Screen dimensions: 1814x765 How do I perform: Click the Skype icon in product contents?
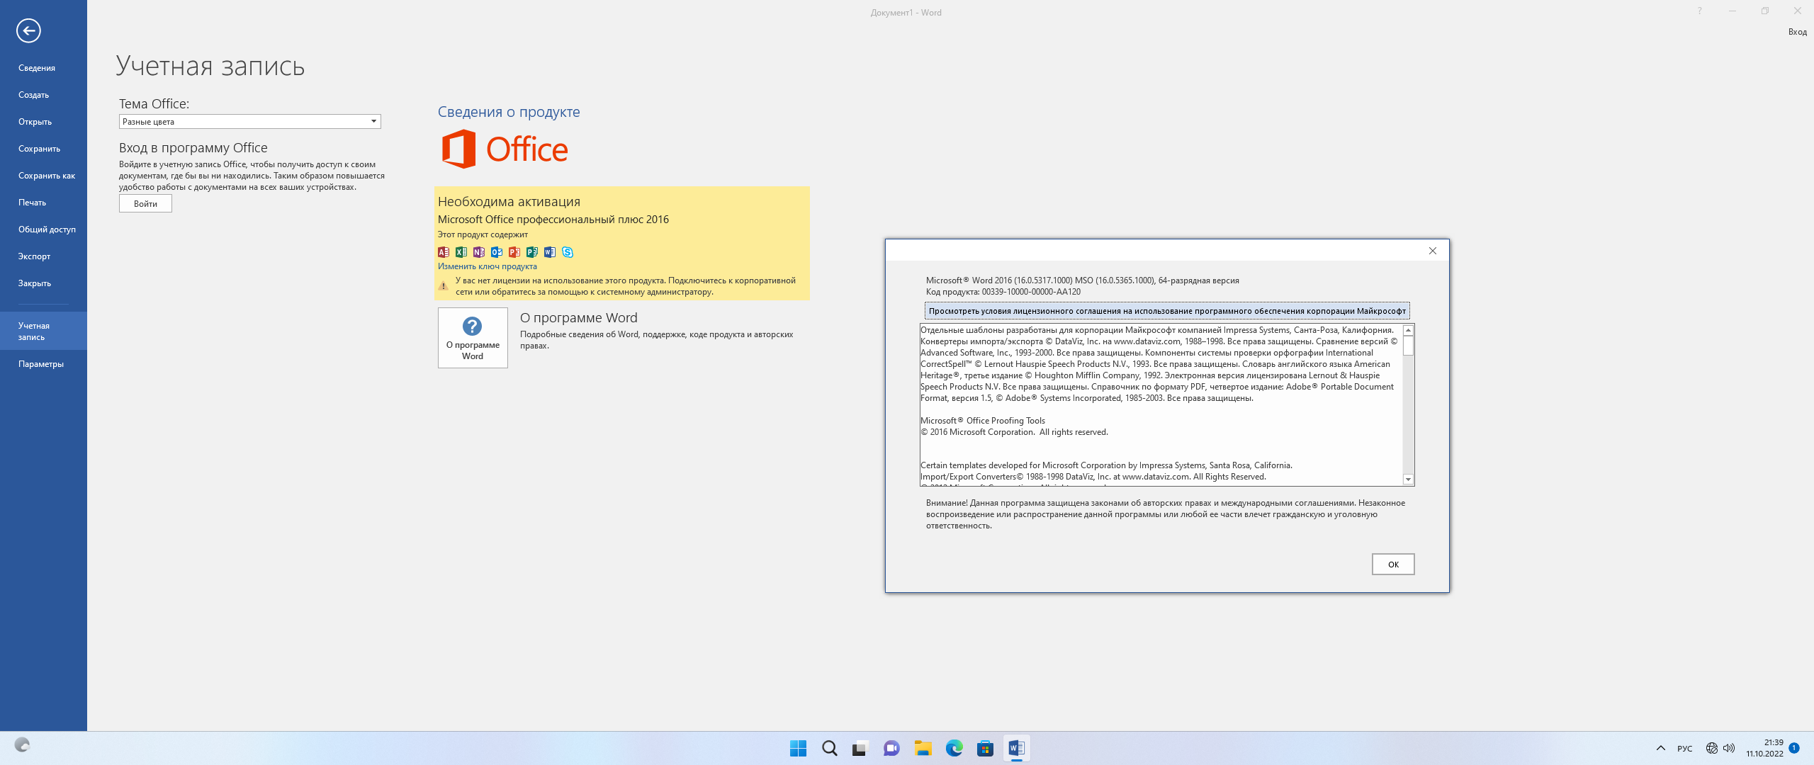(568, 252)
